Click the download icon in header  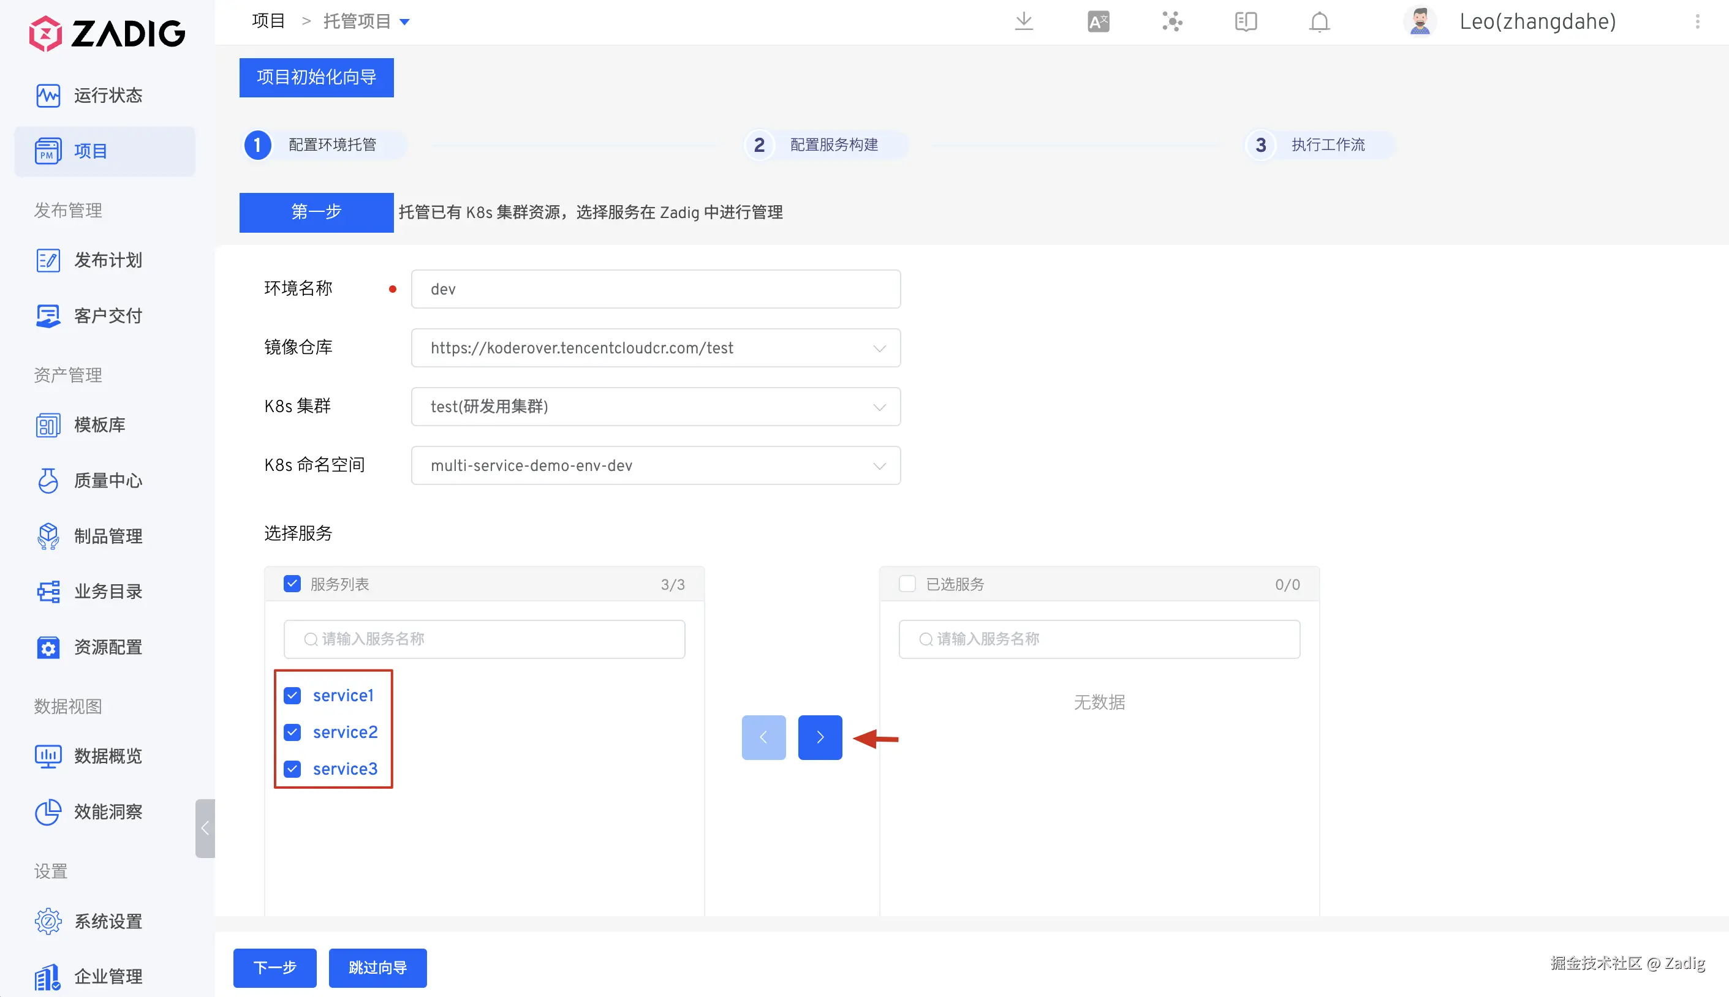coord(1023,21)
